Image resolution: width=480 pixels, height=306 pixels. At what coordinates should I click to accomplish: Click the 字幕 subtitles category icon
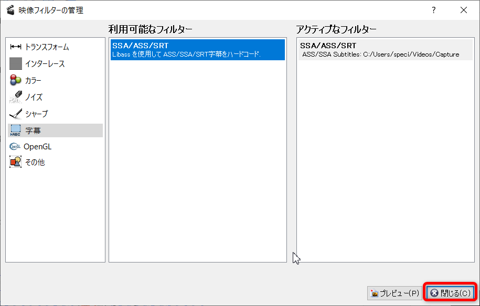(16, 130)
